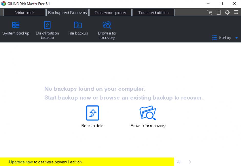Minimize the QILING Disk Master window
The height and width of the screenshot is (166, 241).
pos(208,4)
